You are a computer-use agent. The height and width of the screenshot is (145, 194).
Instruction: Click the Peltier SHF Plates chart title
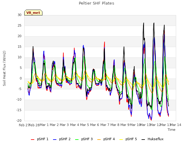[96, 3]
